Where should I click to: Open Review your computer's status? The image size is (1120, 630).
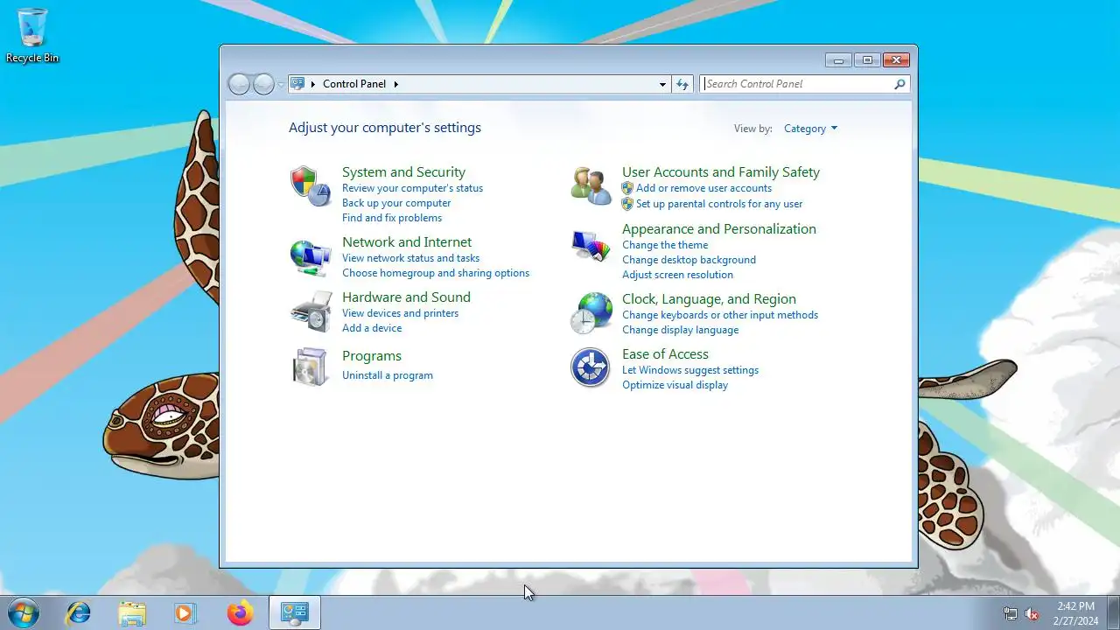pyautogui.click(x=412, y=188)
